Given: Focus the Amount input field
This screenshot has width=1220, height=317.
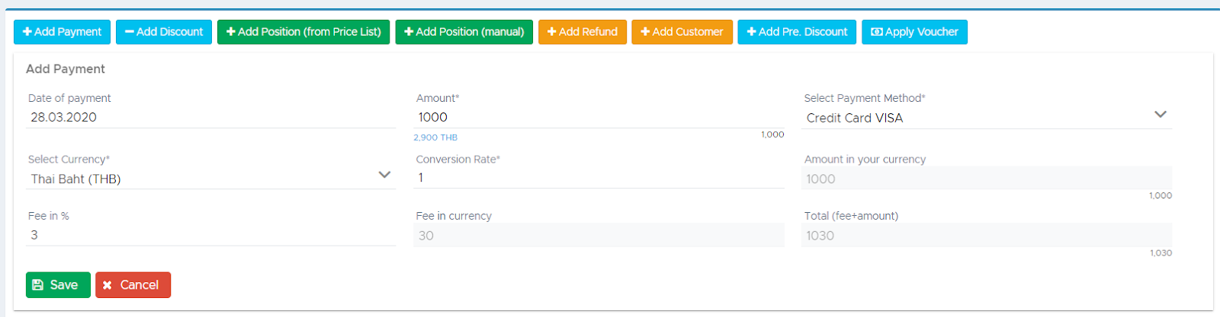Looking at the screenshot, I should click(599, 117).
